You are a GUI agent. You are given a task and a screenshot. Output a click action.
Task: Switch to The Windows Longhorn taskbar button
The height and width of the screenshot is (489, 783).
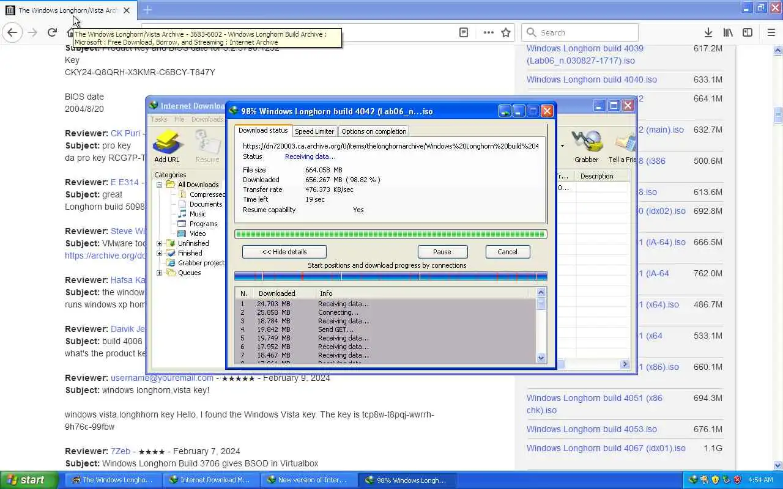coord(113,480)
